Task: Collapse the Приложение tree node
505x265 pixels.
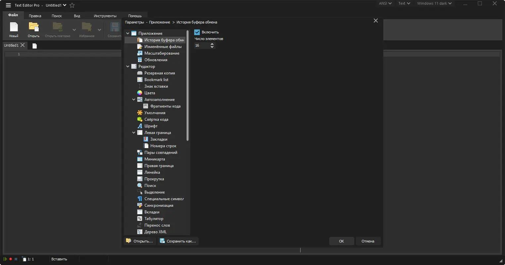Action: [x=128, y=33]
